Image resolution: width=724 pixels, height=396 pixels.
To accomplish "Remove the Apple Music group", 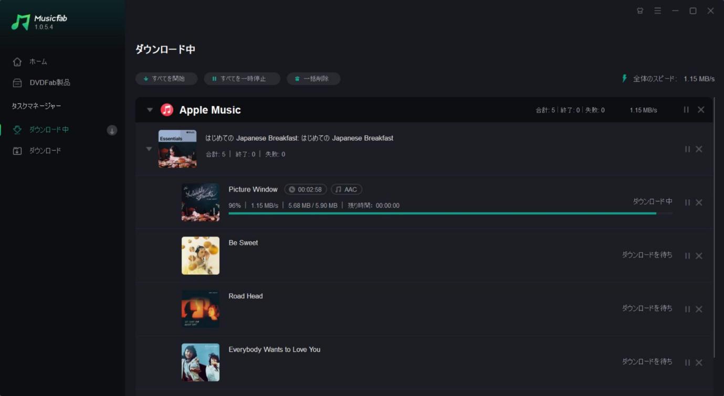I will coord(701,110).
